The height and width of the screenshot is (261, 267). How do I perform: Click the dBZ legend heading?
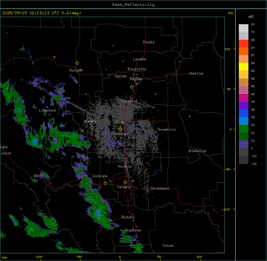click(251, 17)
